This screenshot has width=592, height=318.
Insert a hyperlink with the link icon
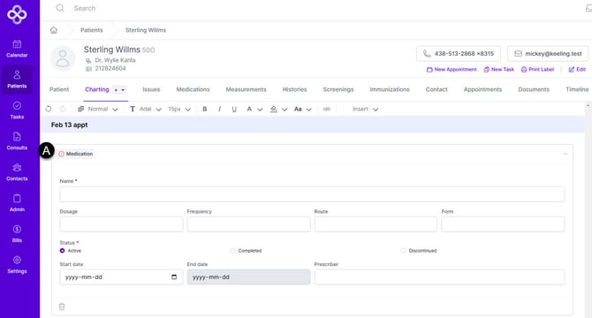coord(327,109)
